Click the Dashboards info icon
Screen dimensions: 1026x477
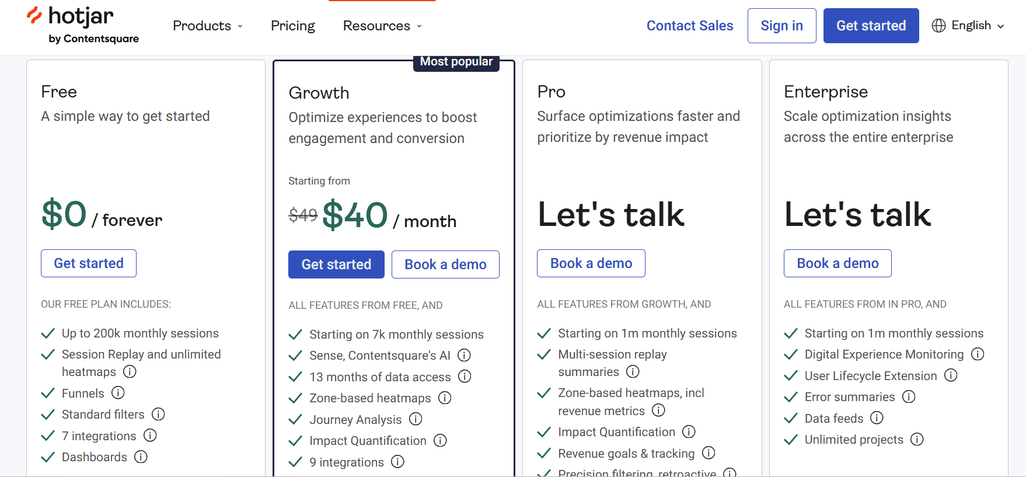pos(141,457)
